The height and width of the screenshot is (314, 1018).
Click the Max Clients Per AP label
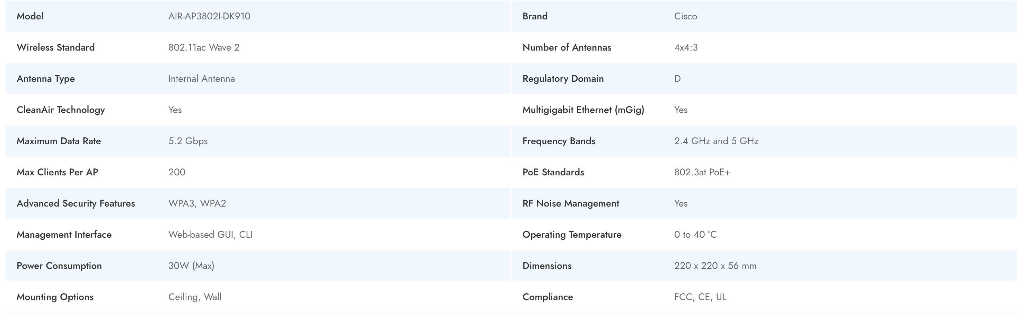[x=57, y=173]
